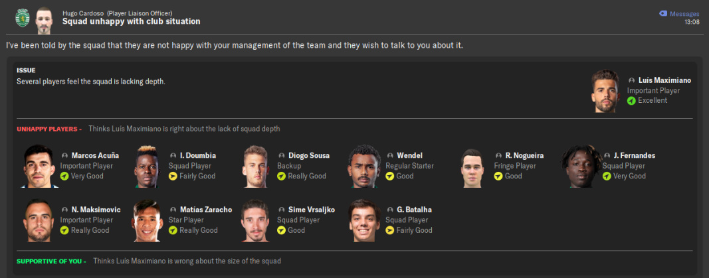709x278 pixels.
Task: Click the info icon beside Diogo Sousa
Action: click(282, 156)
